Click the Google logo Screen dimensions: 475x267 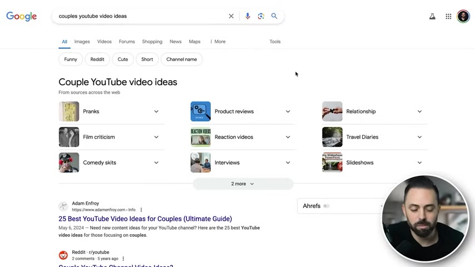pyautogui.click(x=22, y=16)
